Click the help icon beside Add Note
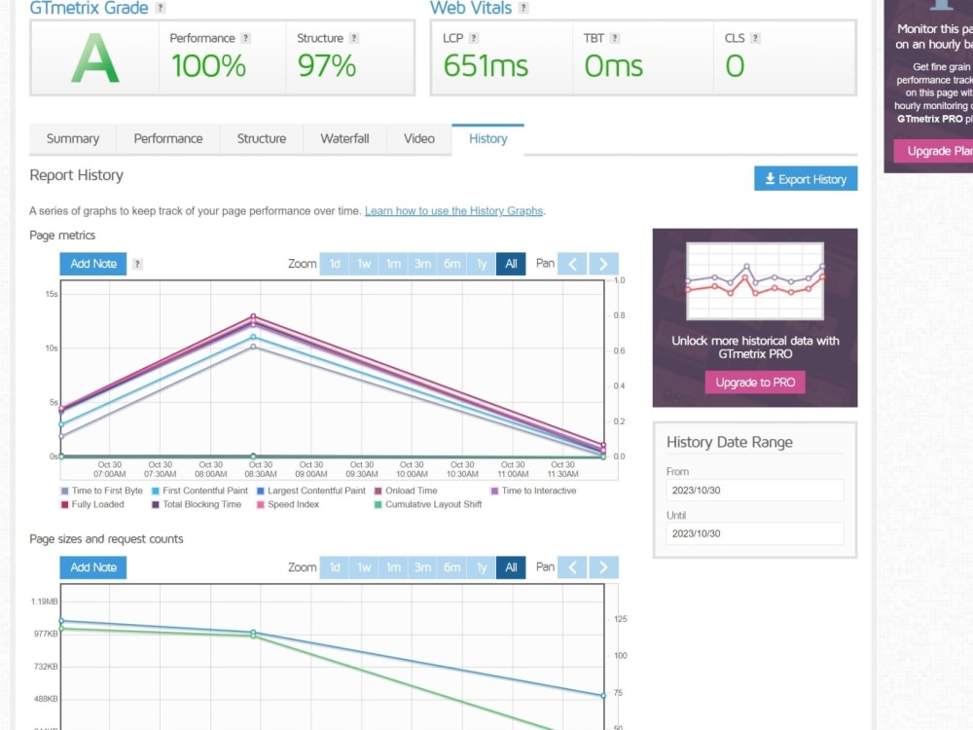973x730 pixels. (x=138, y=263)
